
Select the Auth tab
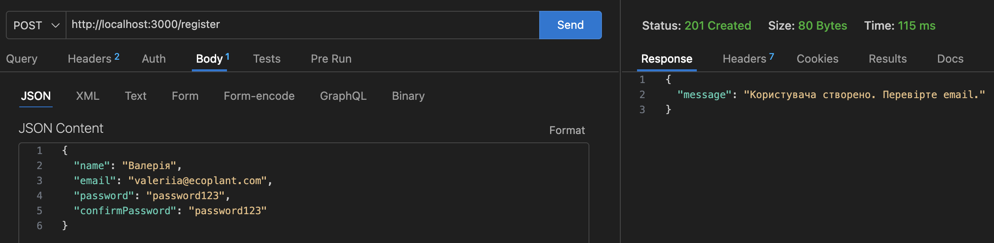tap(154, 59)
